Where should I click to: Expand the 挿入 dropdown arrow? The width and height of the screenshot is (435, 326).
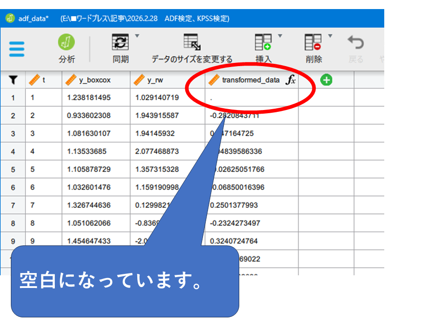(280, 36)
